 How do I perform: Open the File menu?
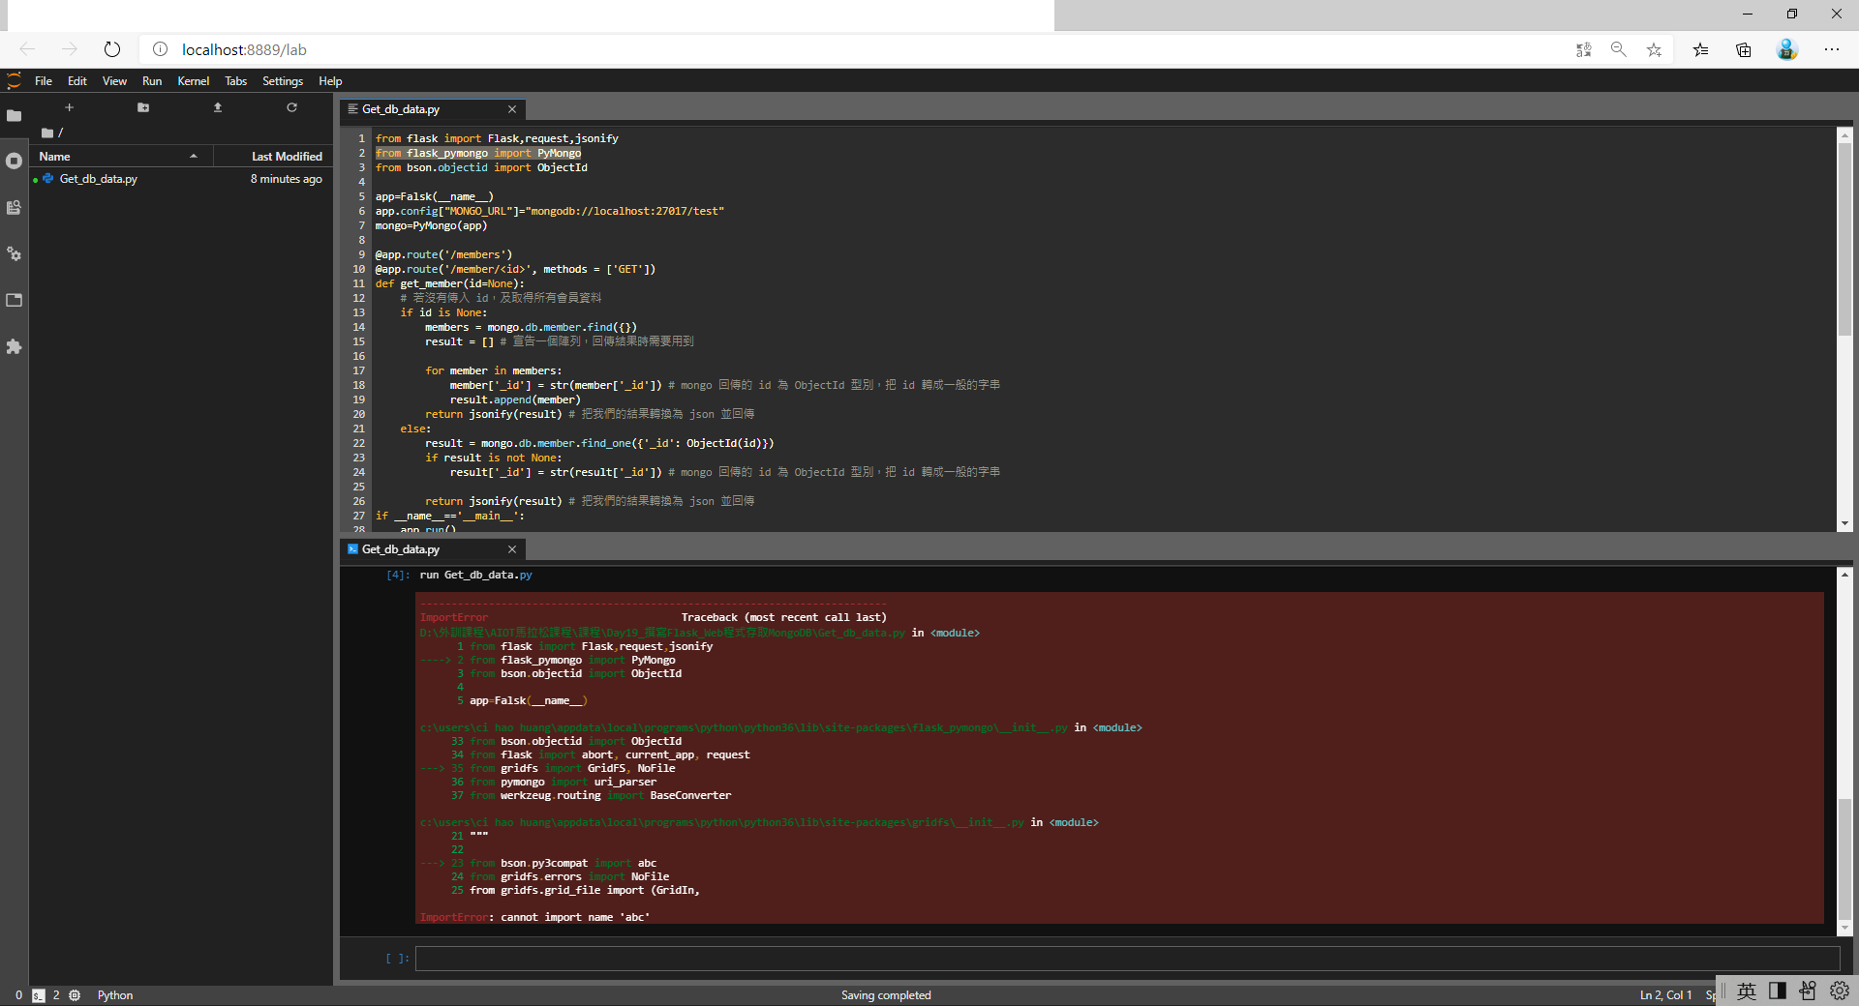tap(44, 81)
